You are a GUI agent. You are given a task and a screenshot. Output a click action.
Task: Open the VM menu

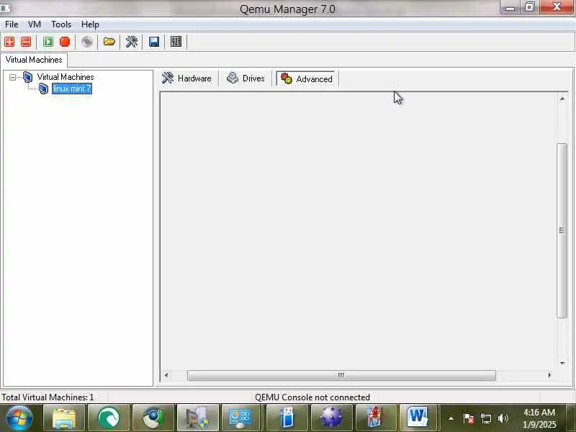pyautogui.click(x=35, y=24)
